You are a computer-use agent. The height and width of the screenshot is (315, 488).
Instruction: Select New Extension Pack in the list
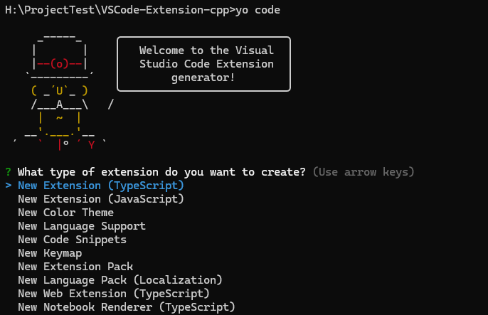[75, 267]
